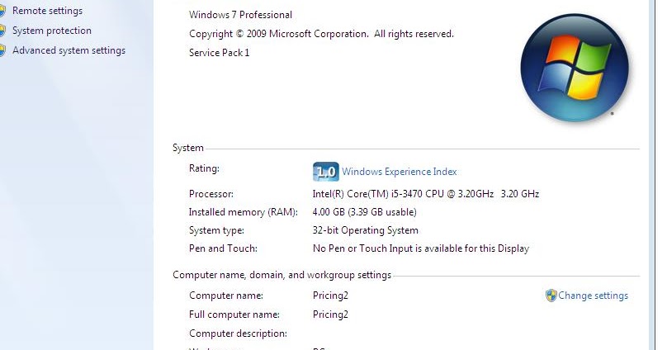Click shield icon next to Change settings
The image size is (667, 350).
coord(551,296)
